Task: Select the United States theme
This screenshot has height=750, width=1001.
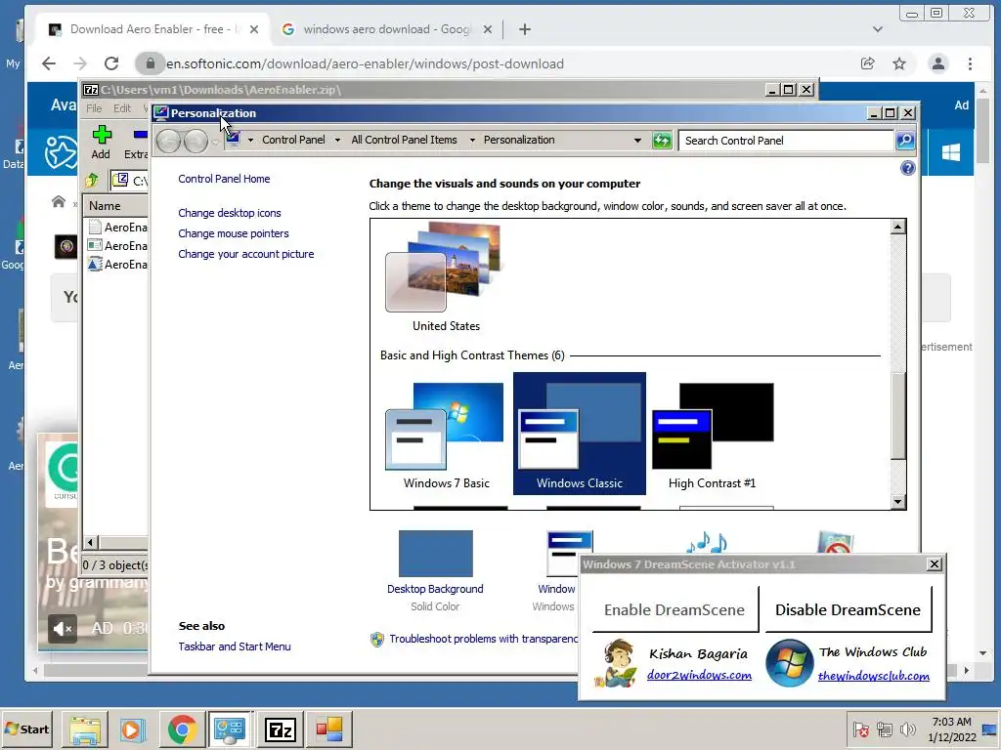Action: click(446, 276)
